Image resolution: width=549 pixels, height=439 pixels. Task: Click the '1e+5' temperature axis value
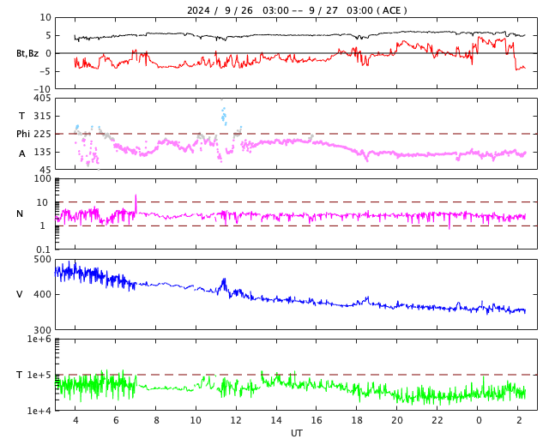click(x=39, y=375)
